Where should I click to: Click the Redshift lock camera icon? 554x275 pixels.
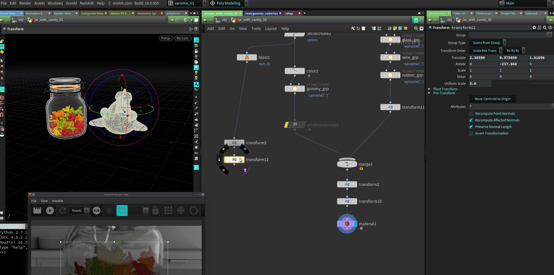156,211
